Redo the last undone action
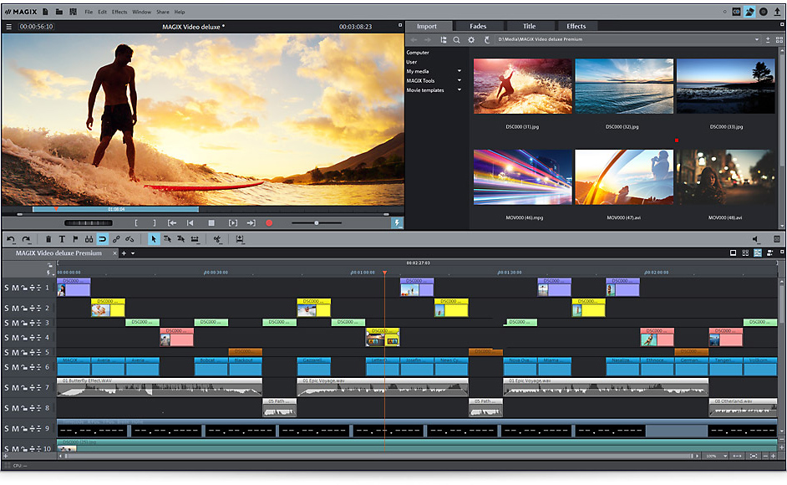 coord(26,239)
